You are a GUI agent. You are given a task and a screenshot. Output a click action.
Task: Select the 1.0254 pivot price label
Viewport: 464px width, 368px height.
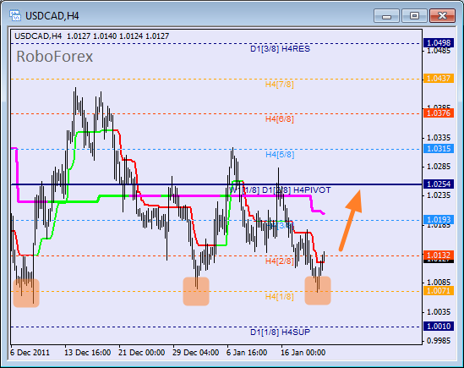(x=439, y=184)
